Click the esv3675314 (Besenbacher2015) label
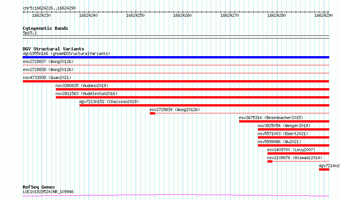340x200 pixels. [271, 118]
